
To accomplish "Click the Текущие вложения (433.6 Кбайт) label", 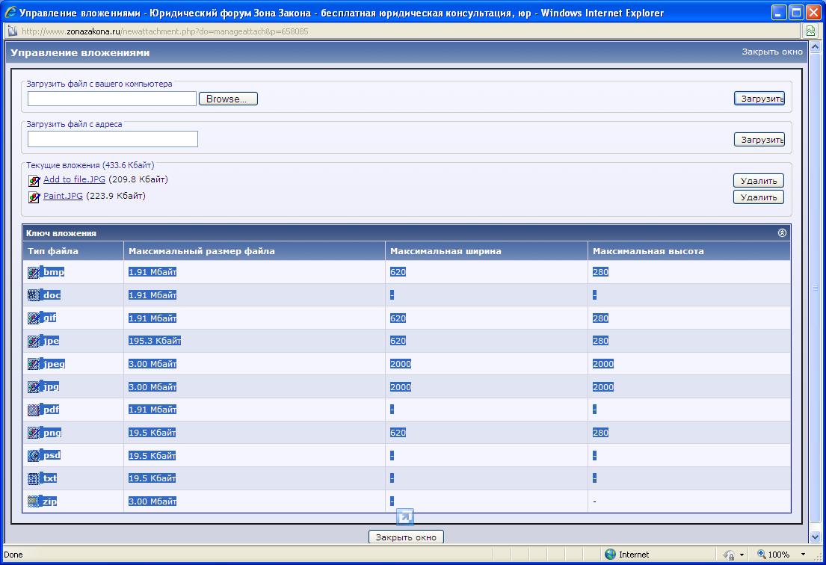I will (x=90, y=165).
